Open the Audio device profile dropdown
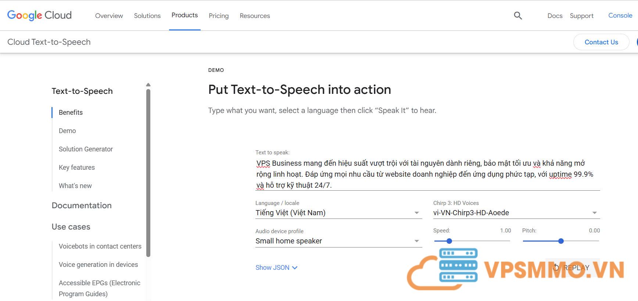638x301 pixels. coord(338,241)
